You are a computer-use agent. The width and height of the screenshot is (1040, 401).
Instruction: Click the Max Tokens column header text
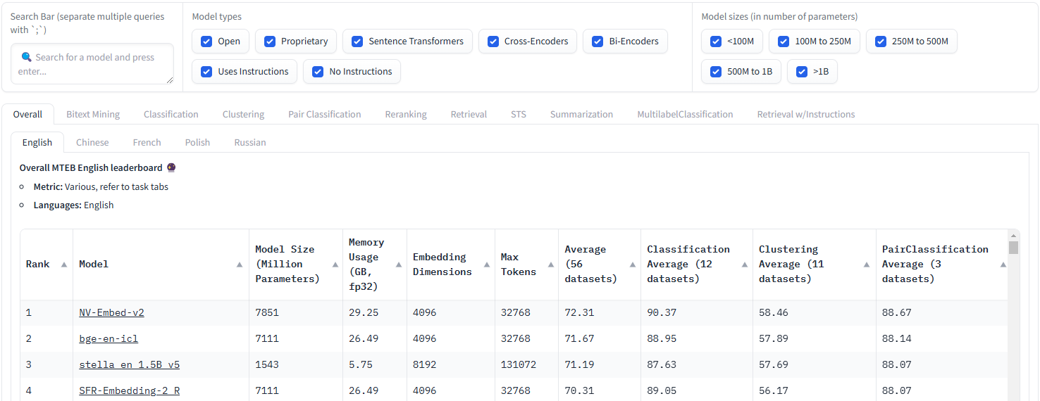(x=519, y=265)
